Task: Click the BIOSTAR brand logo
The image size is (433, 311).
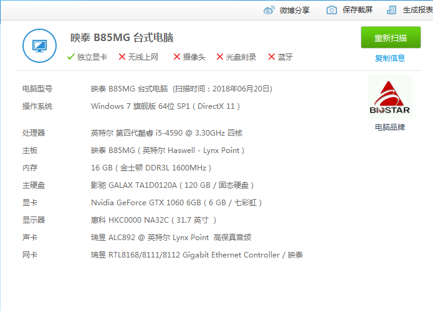Action: pos(389,97)
